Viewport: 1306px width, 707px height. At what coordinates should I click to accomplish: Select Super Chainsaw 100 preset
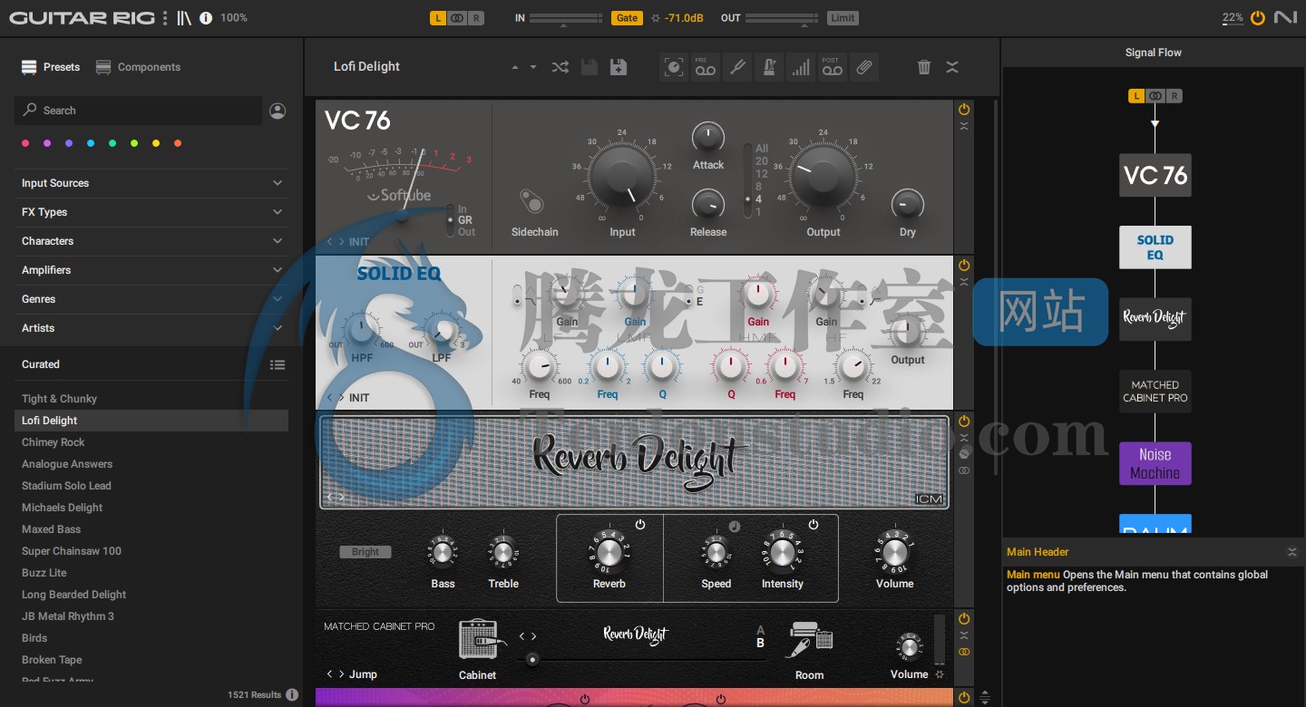tap(151, 551)
